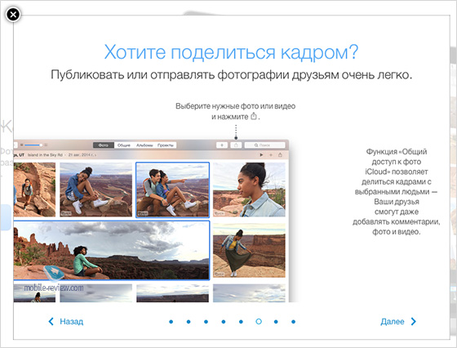The width and height of the screenshot is (457, 348).
Task: Click the Поиск search field in the illustration
Action: 264,145
